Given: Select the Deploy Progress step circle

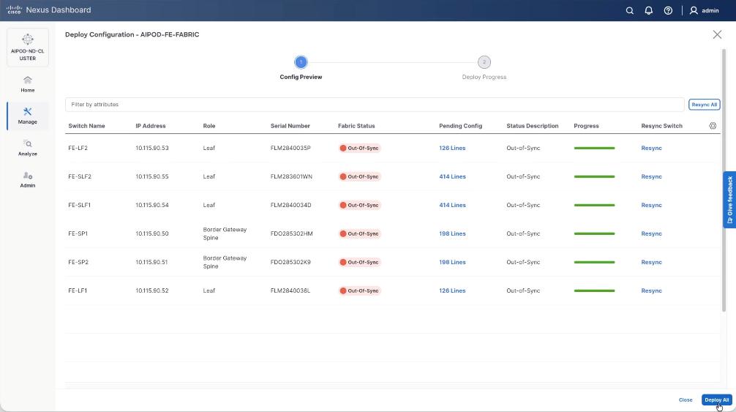Looking at the screenshot, I should [x=484, y=62].
